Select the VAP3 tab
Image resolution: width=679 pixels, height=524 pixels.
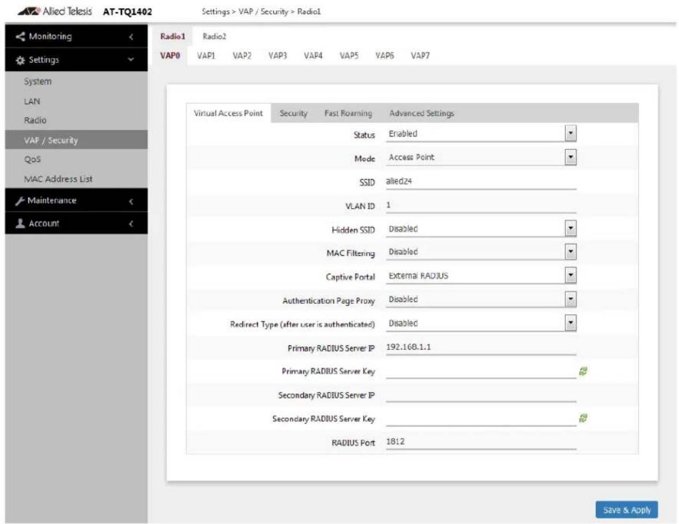click(277, 55)
